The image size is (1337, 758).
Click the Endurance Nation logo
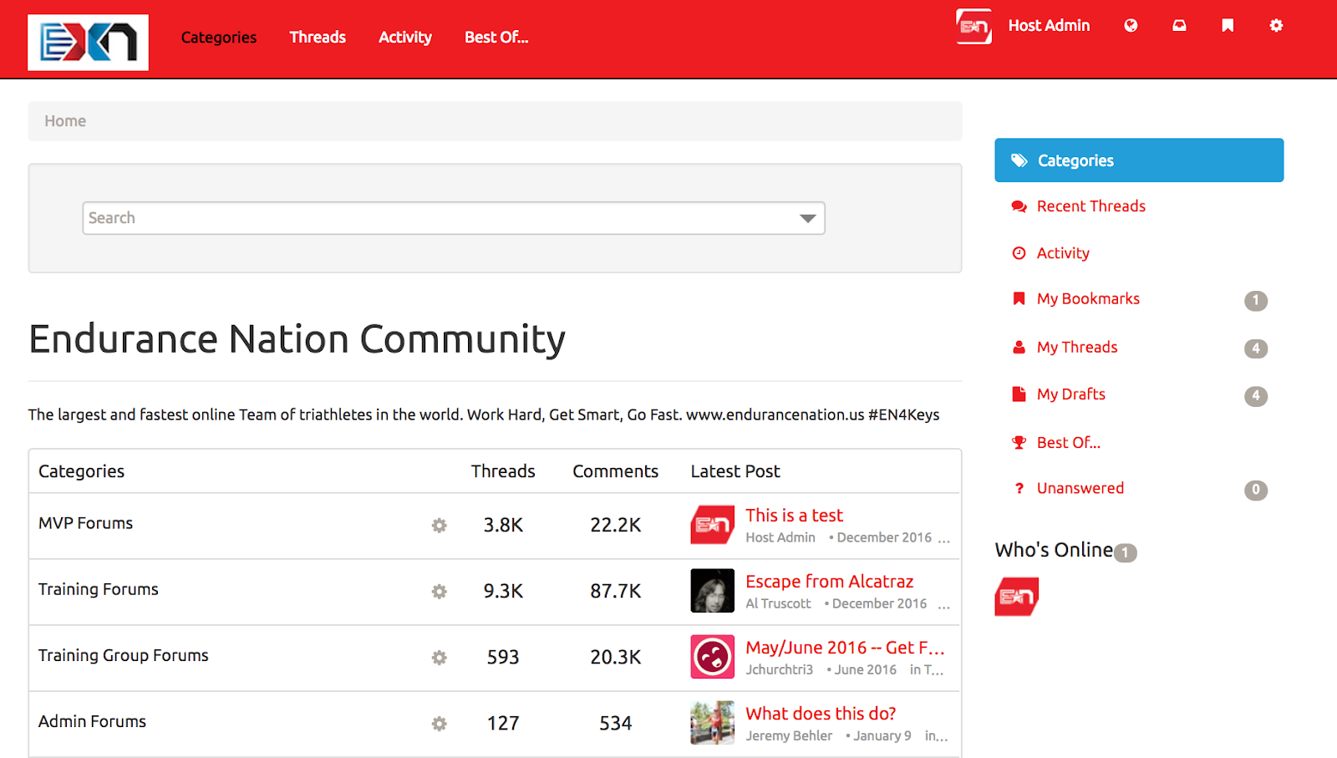(x=88, y=43)
